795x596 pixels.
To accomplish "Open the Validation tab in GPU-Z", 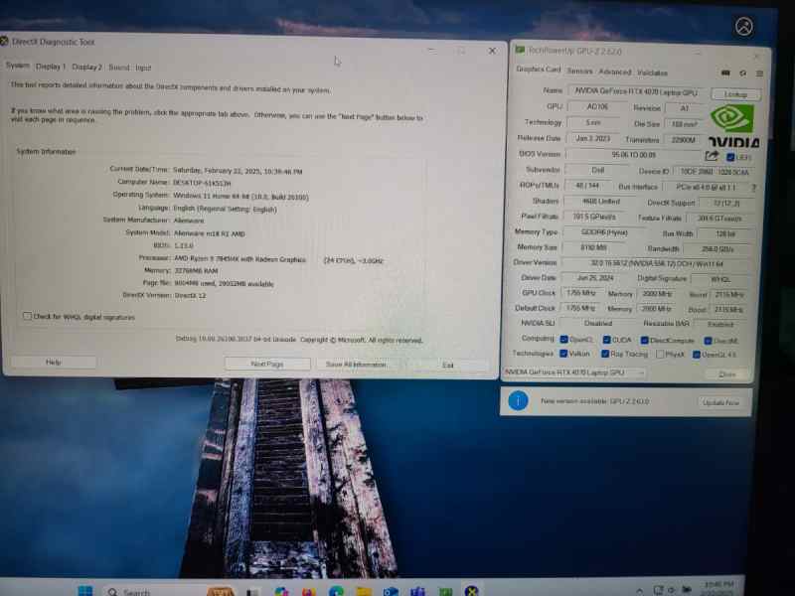I will pyautogui.click(x=652, y=73).
